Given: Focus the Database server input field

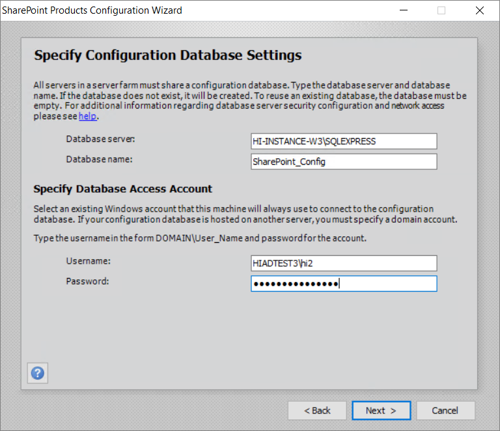Looking at the screenshot, I should (x=344, y=141).
